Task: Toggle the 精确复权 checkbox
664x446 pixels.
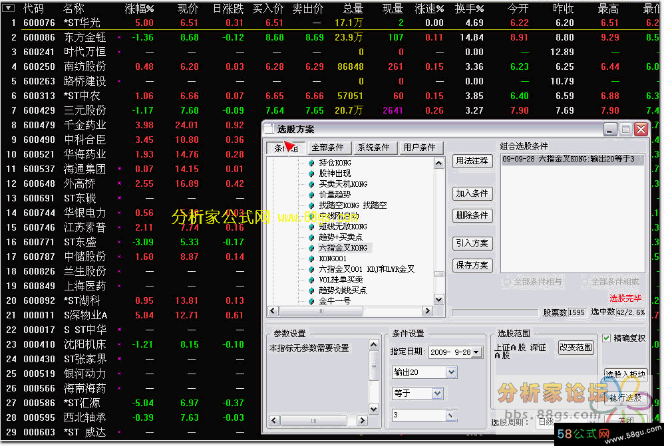Action: coord(606,338)
